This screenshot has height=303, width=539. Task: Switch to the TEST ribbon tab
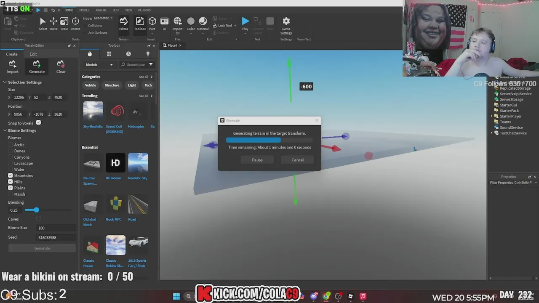[115, 10]
